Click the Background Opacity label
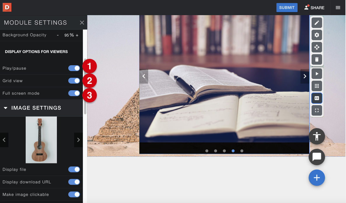 25,35
